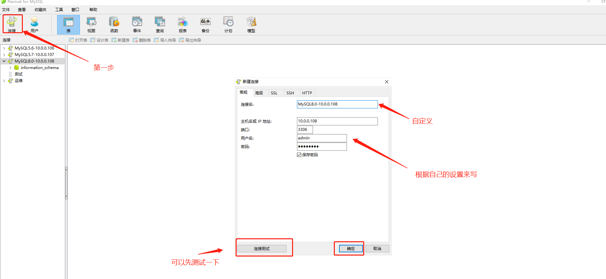Open the 帮助 (Help) menu

pos(93,10)
